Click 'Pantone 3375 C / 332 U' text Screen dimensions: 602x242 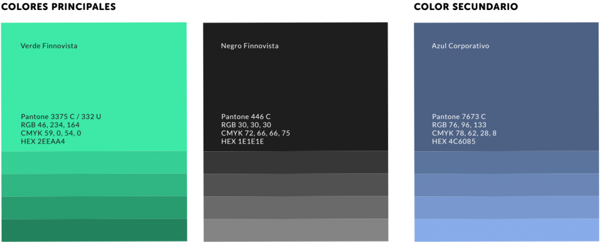[61, 117]
